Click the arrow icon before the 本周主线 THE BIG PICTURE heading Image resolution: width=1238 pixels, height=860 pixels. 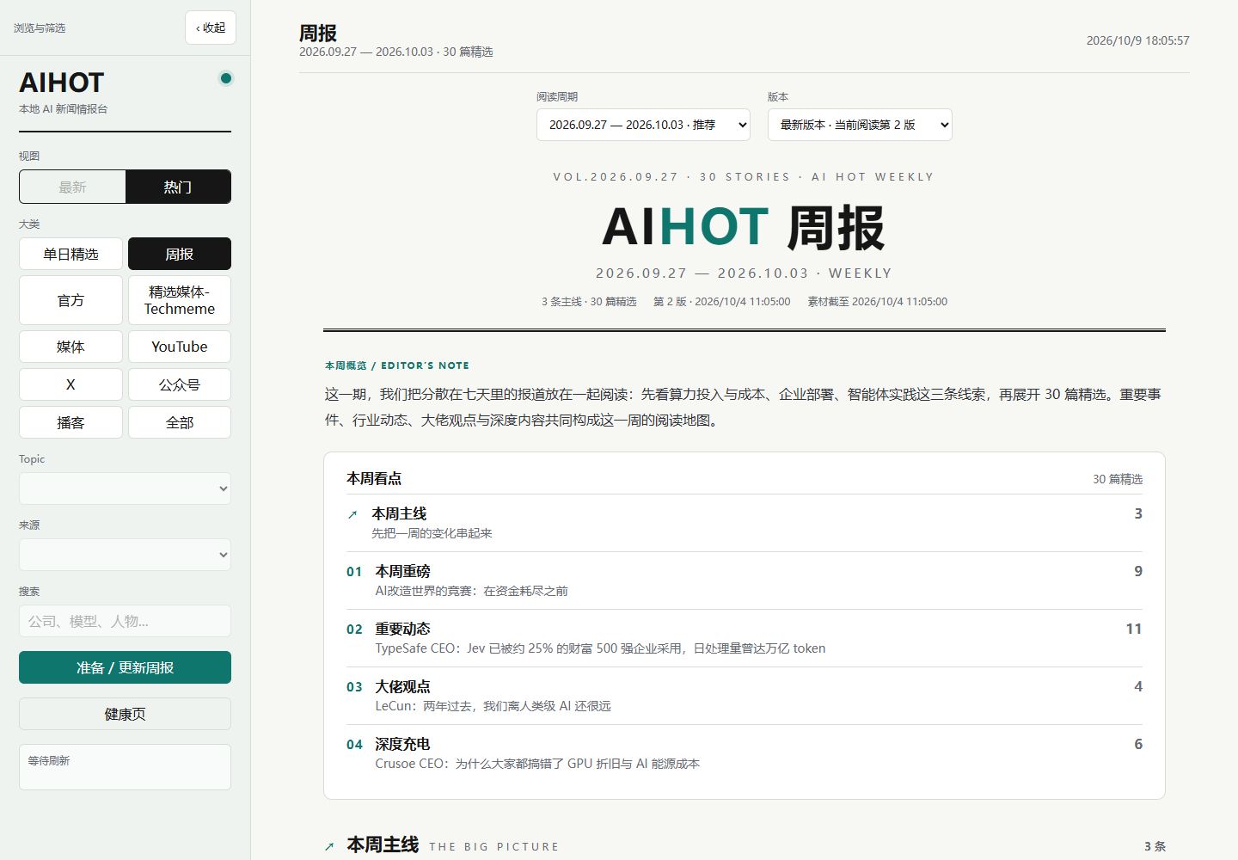point(329,847)
